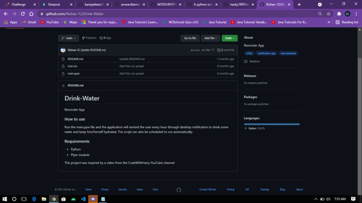This screenshot has height=203, width=362.
Task: Open Task View on the taskbar
Action: pyautogui.click(x=24, y=199)
